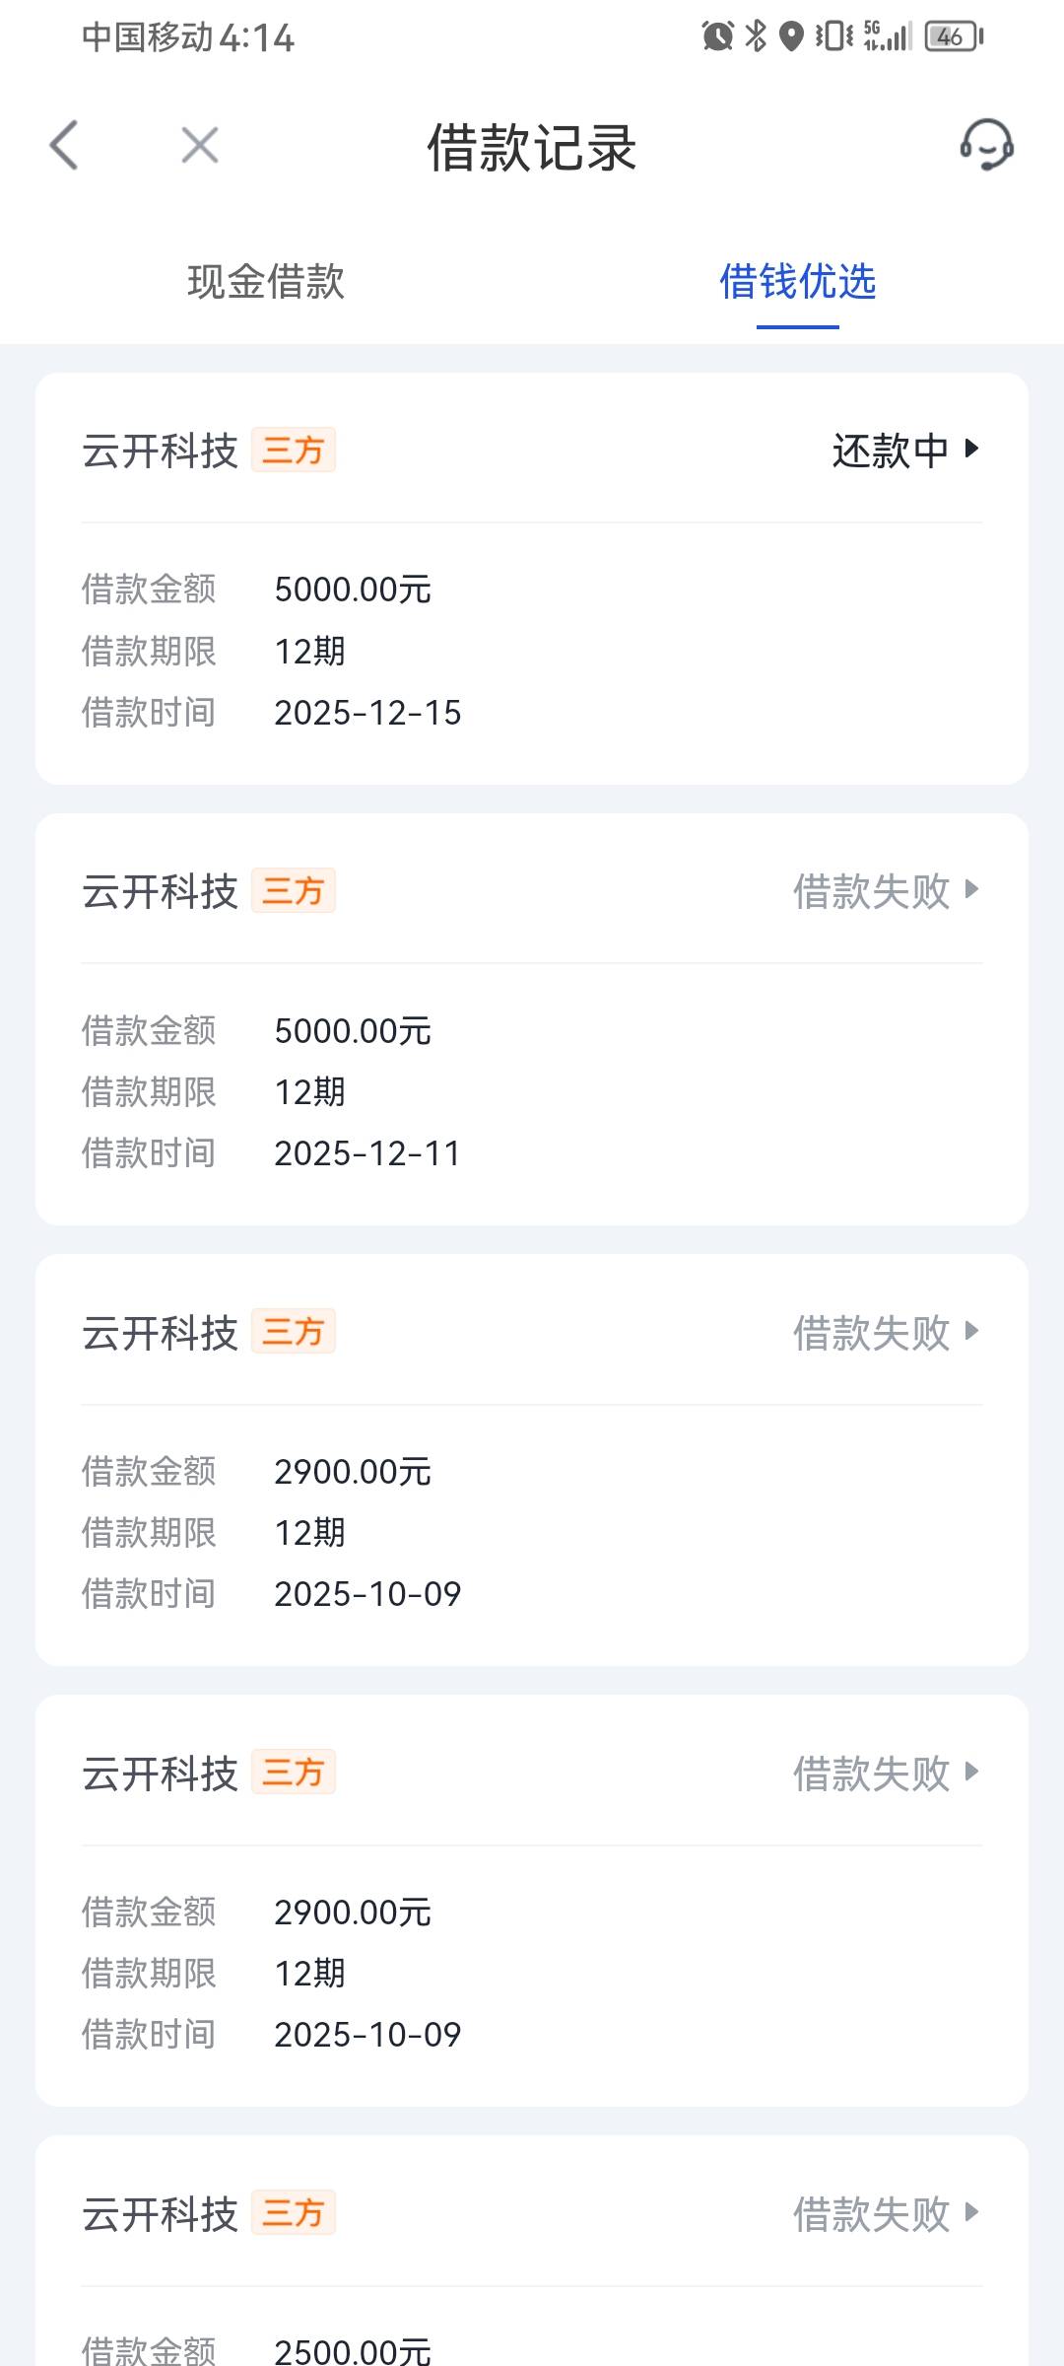Open 云开科技 title of the 还款中 loan
The width and height of the screenshot is (1064, 2366).
point(161,452)
